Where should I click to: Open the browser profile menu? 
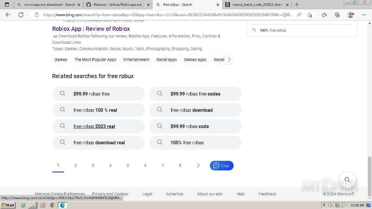click(x=351, y=15)
